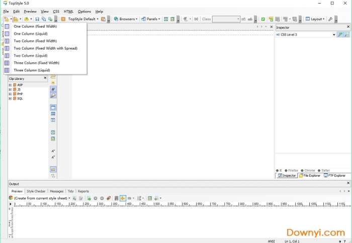Click the Save icon in the toolbar

37,19
